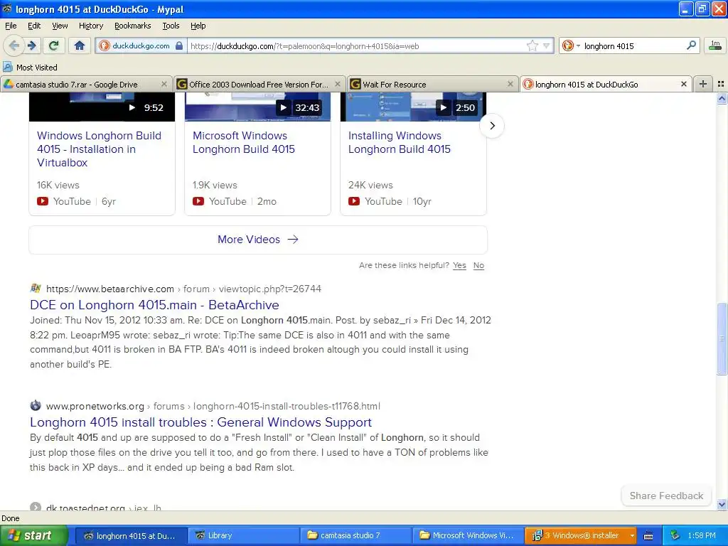Open the View menu
The width and height of the screenshot is (728, 546).
[60, 26]
